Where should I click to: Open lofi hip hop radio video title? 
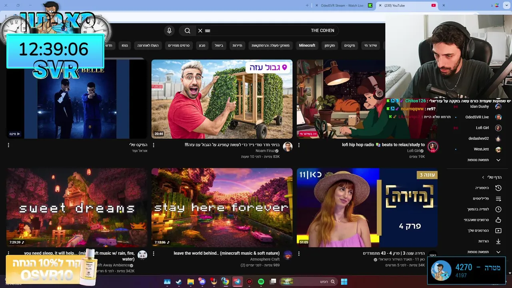point(383,145)
